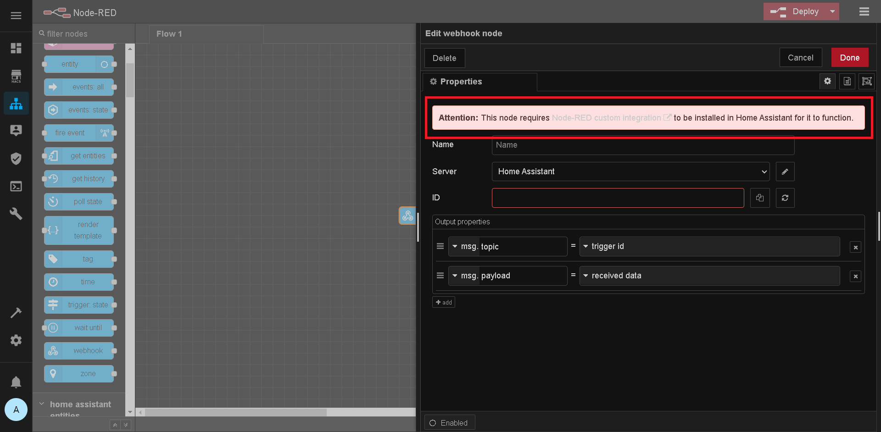Cancel editing the webhook node
Image resolution: width=881 pixels, height=432 pixels.
click(801, 58)
